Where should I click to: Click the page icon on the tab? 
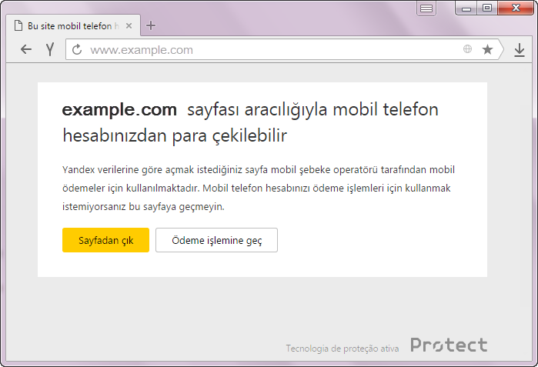pyautogui.click(x=18, y=25)
